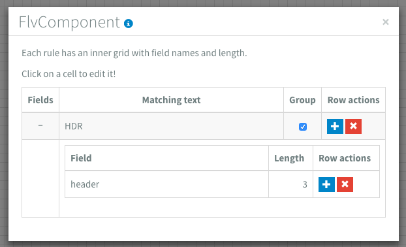
Task: Add a field after the header row
Action: tap(326, 184)
